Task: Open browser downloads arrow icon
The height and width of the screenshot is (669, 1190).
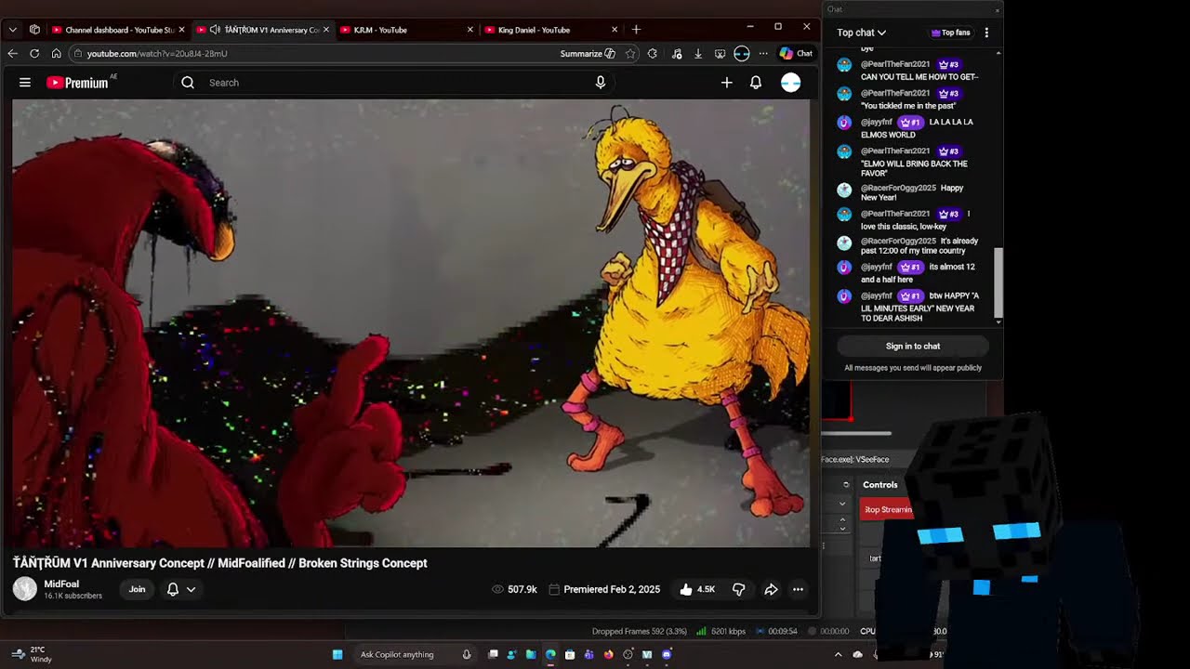Action: click(698, 54)
